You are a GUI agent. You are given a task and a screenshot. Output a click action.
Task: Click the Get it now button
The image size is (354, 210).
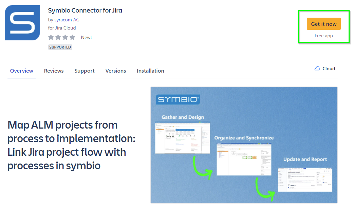(x=323, y=24)
